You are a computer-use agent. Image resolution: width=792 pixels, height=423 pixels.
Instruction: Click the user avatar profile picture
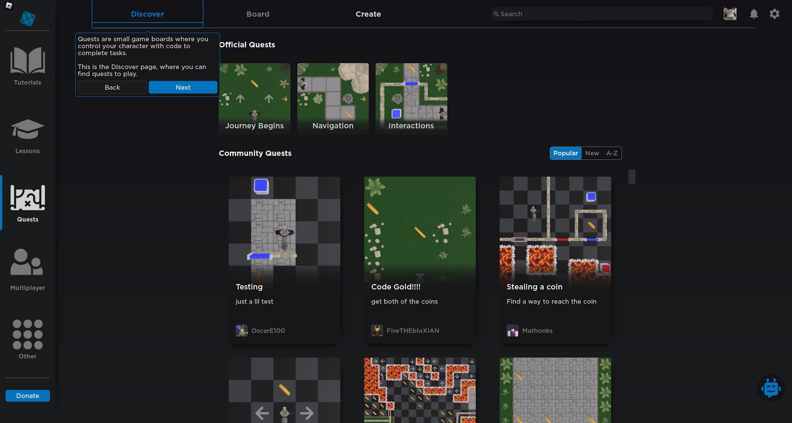[x=730, y=14]
